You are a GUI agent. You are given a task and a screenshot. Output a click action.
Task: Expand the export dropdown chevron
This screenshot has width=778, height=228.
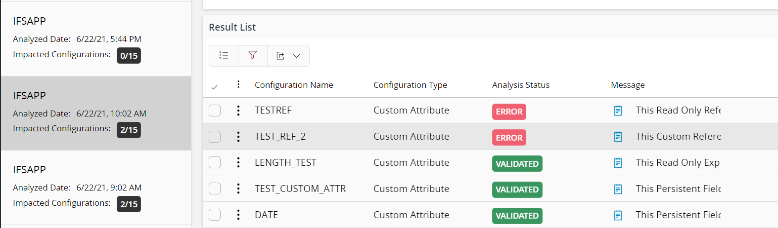coord(297,56)
